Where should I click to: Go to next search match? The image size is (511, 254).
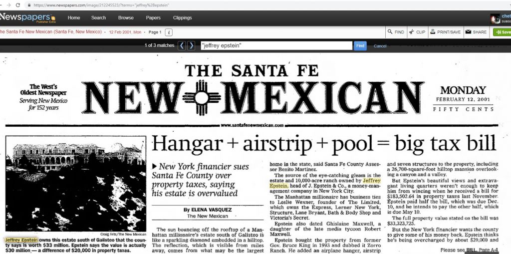191,45
